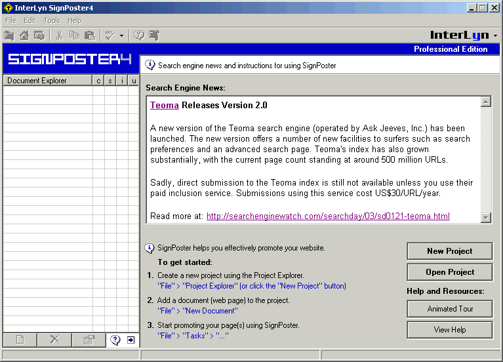Click the "File" > "New Document" hint text
Screen dimensions: 503x362
197,311
